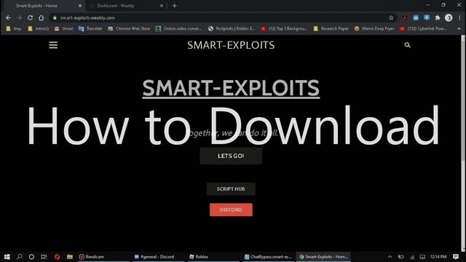Open the SCRIPT HUB button
Screen dimensions: 466x262
tap(231, 189)
